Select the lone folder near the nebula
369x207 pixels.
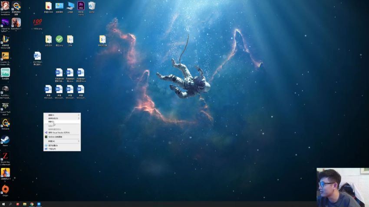(x=102, y=41)
